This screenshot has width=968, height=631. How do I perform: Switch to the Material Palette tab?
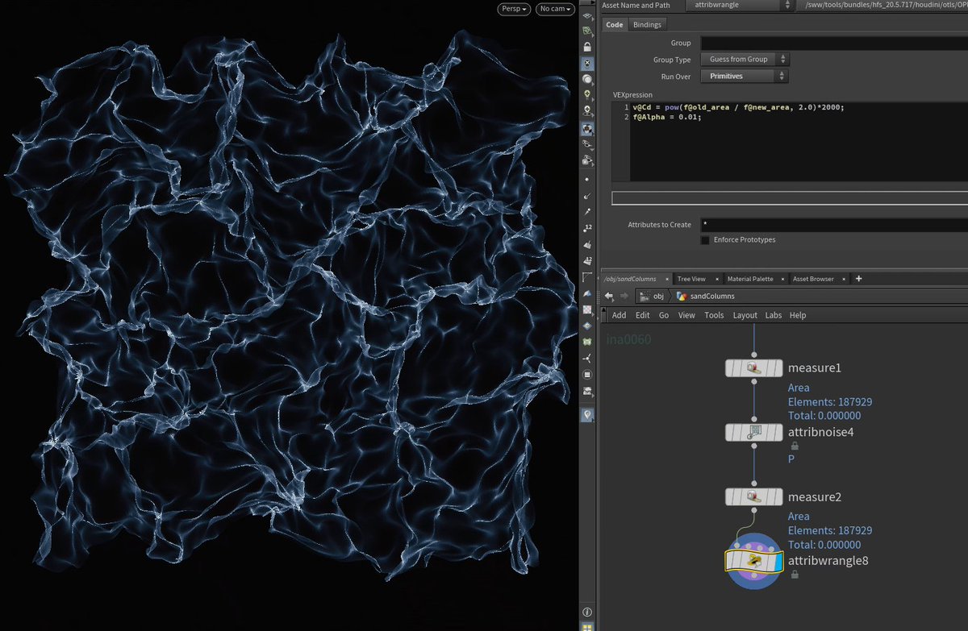pyautogui.click(x=750, y=279)
